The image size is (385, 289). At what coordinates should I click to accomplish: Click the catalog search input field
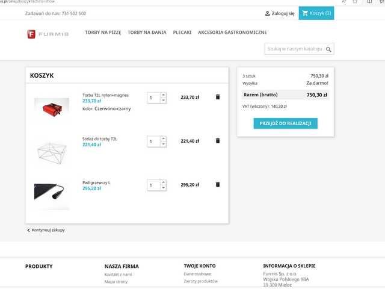click(x=295, y=49)
